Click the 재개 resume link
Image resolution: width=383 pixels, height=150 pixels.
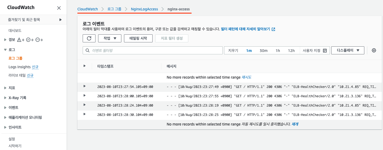pyautogui.click(x=295, y=124)
